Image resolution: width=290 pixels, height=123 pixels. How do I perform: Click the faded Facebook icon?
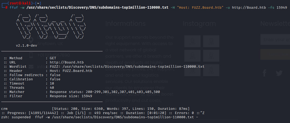(265, 73)
